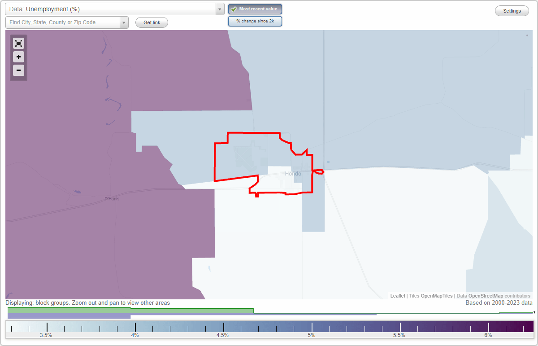538x346 pixels.
Task: Enable the "% change since 2k" view
Action: [255, 21]
